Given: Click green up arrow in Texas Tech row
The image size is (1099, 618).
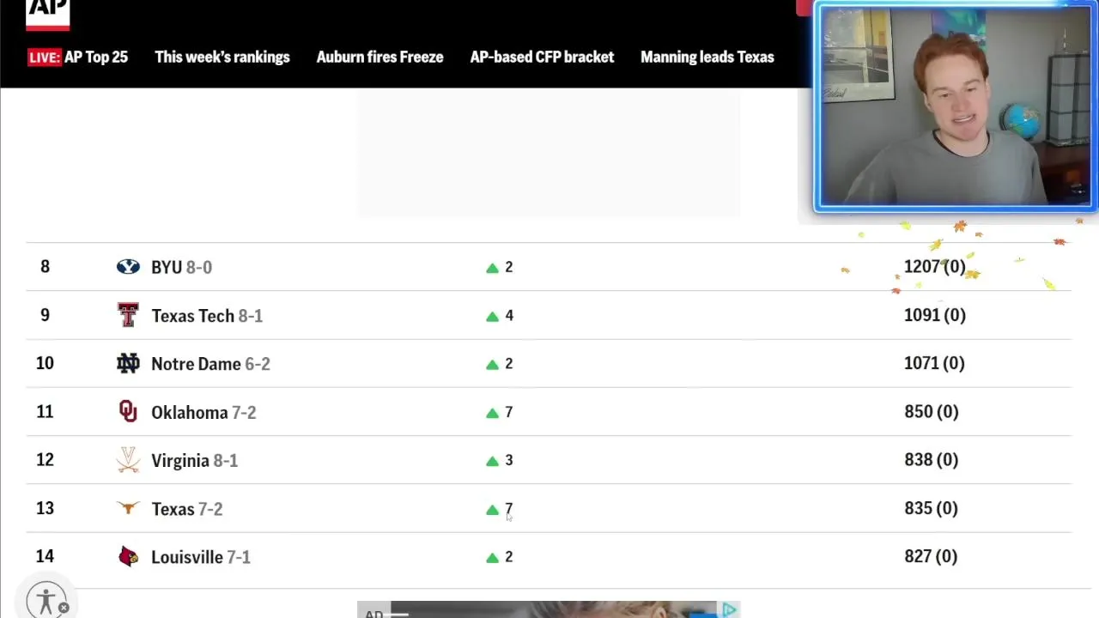Looking at the screenshot, I should click(x=492, y=316).
